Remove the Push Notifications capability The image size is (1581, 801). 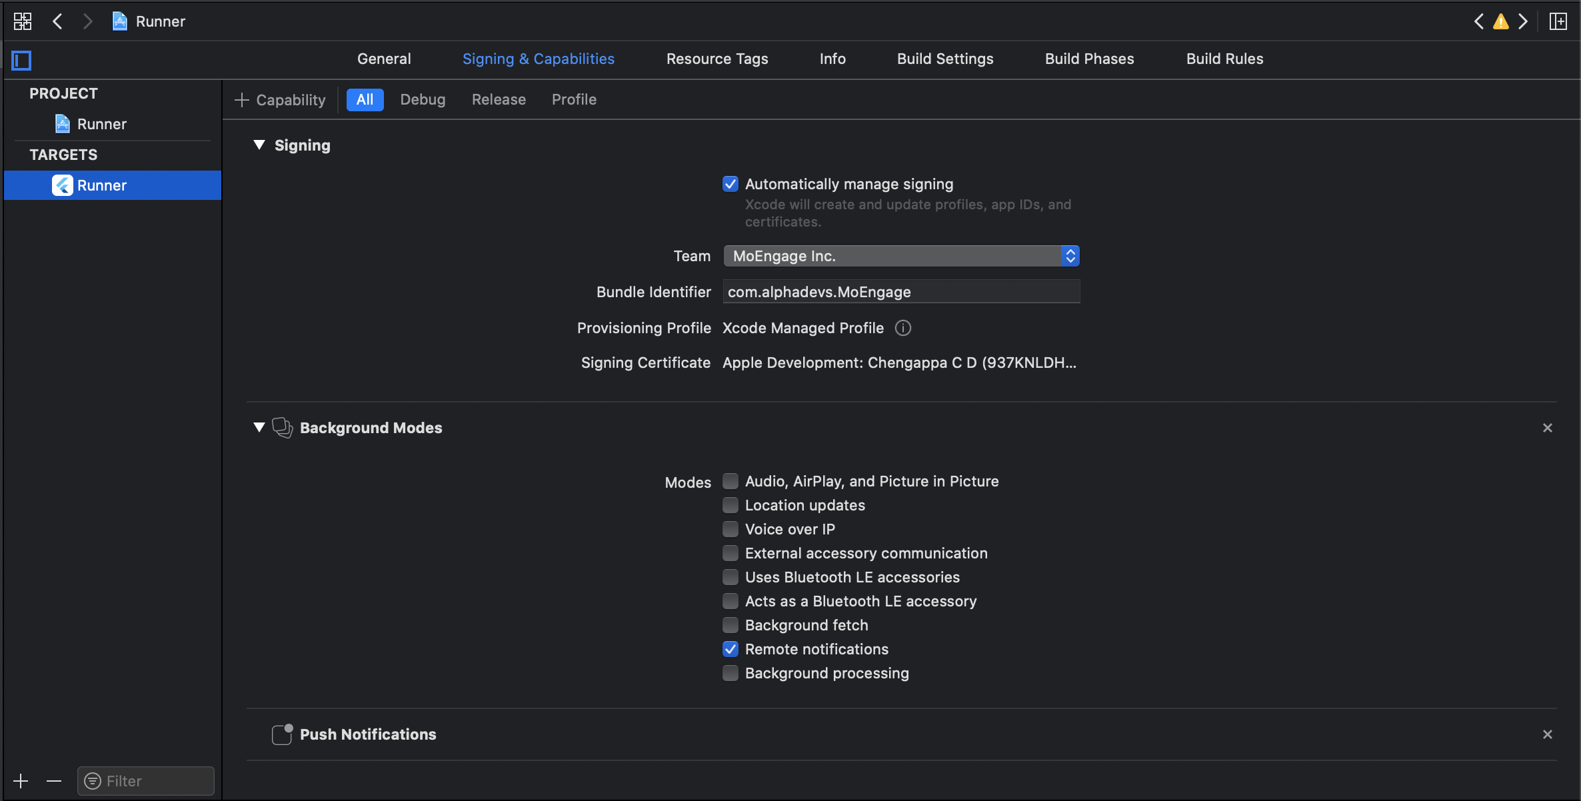[1548, 734]
